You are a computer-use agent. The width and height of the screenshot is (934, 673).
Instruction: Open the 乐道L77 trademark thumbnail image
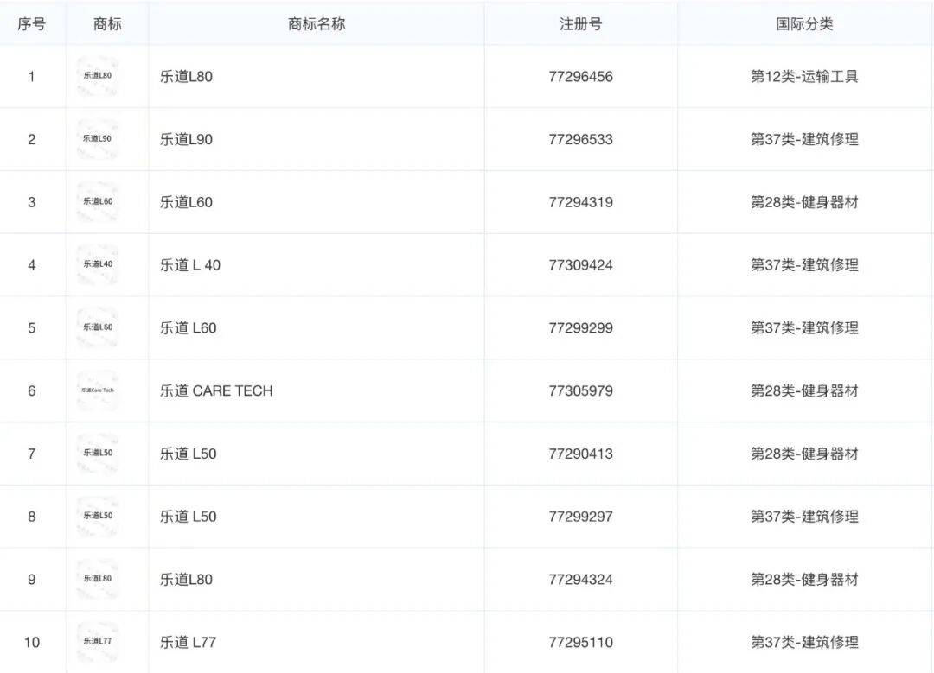tap(97, 642)
